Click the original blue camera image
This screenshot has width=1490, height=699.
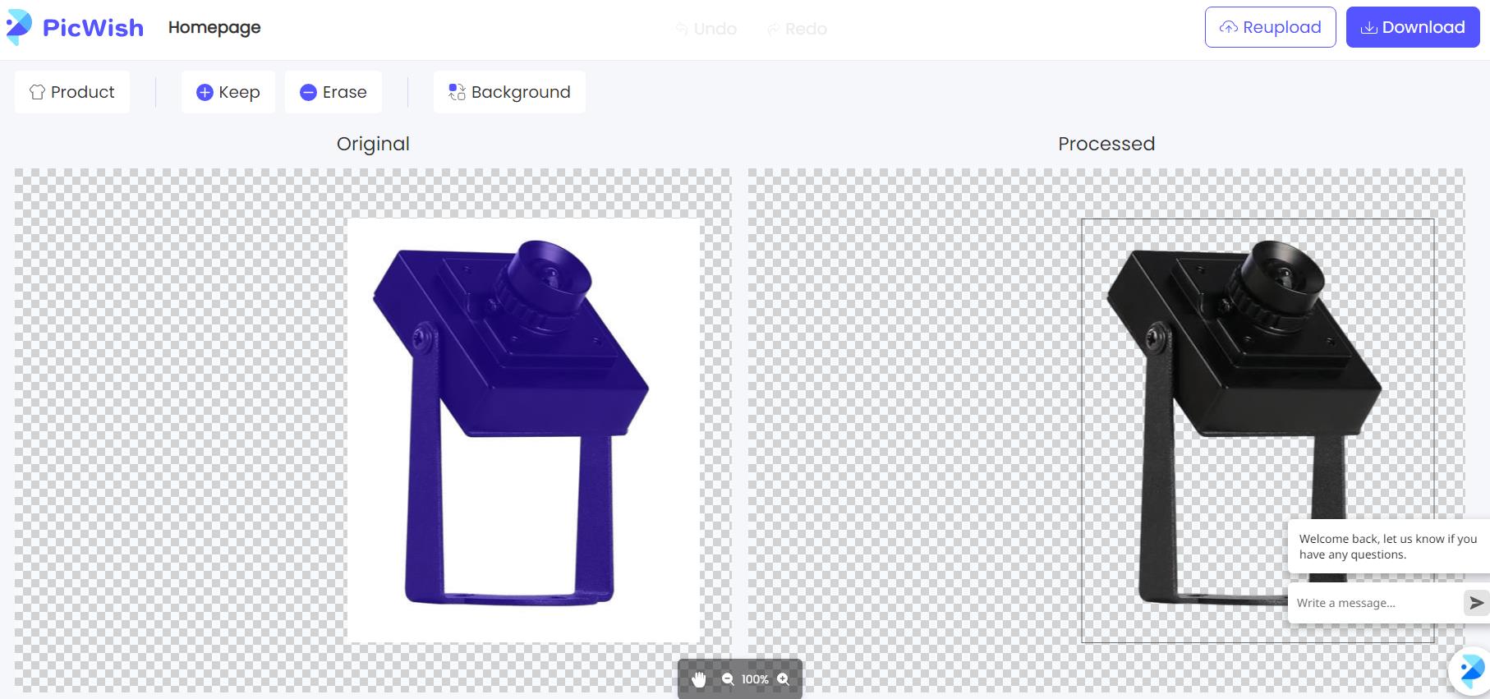523,430
